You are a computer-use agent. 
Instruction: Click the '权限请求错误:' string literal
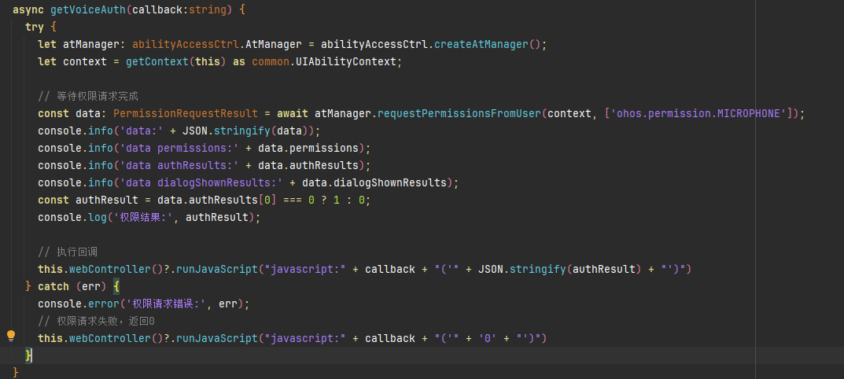pyautogui.click(x=166, y=304)
